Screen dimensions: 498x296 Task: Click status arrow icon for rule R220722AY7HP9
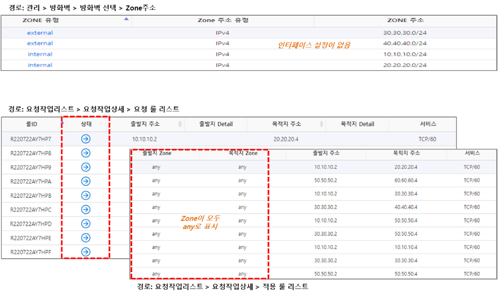(86, 167)
